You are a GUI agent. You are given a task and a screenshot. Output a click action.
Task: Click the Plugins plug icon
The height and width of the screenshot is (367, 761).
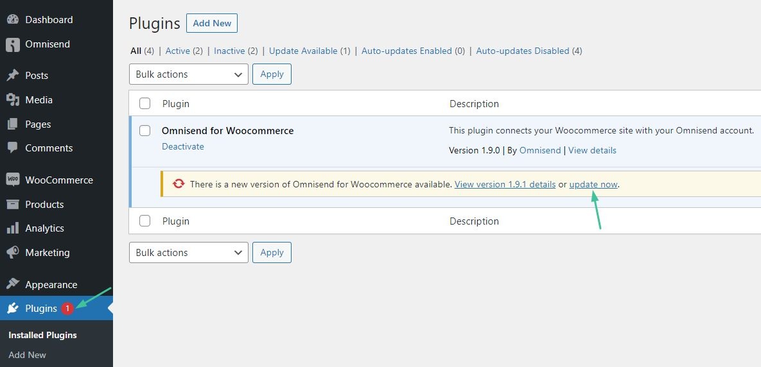[13, 309]
